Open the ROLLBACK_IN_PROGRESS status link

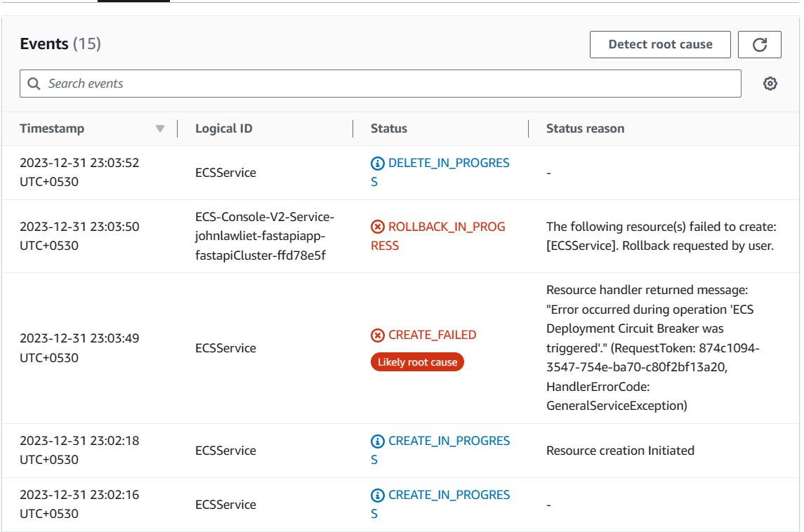(x=446, y=227)
